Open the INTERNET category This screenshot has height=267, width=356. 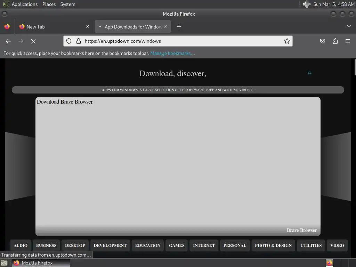pos(204,245)
